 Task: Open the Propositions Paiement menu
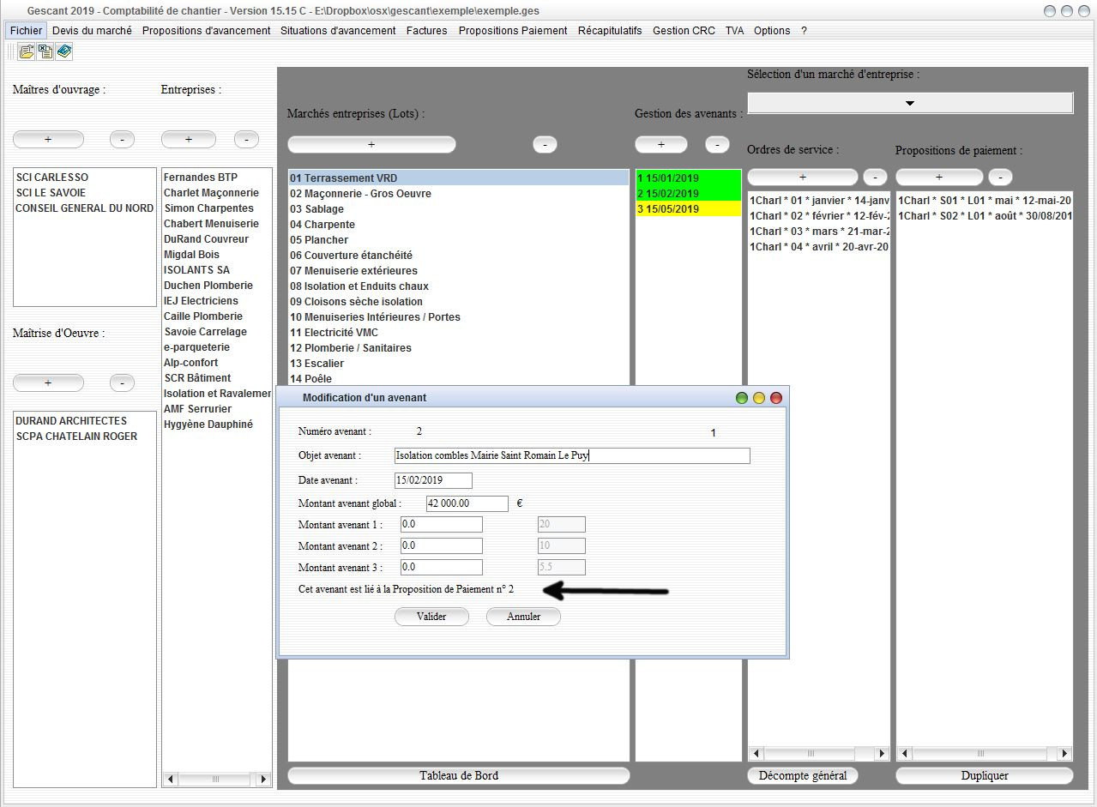513,30
